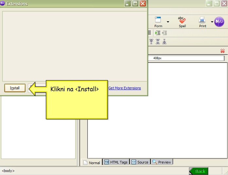Click the send-to-back layer icon
The height and width of the screenshot is (175, 228).
164,42
